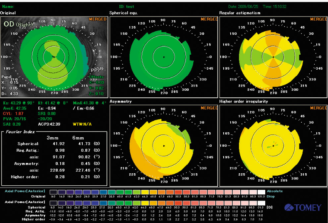Viewport: 328px width, 223px height.
Task: Click the 'Fourier Index' panel title
Action: tap(20, 132)
